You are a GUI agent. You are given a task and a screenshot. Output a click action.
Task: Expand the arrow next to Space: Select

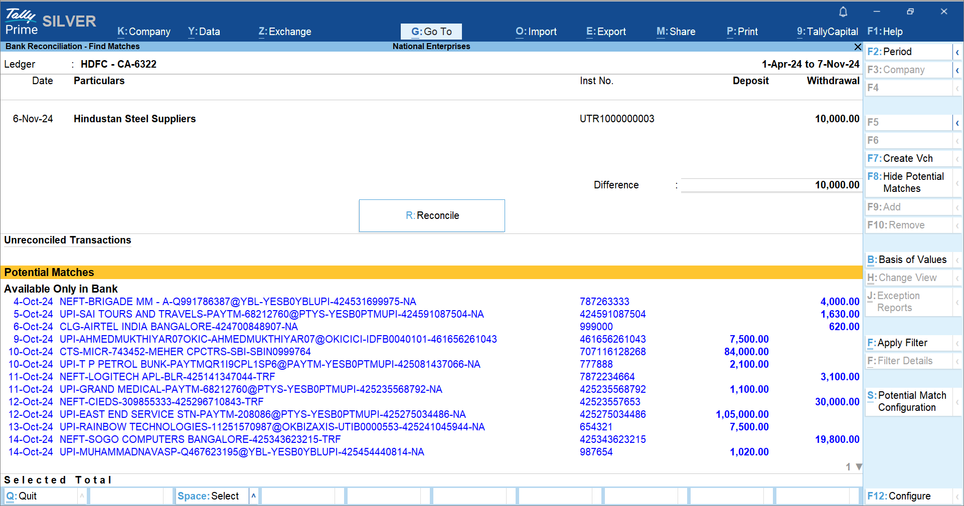tap(254, 496)
